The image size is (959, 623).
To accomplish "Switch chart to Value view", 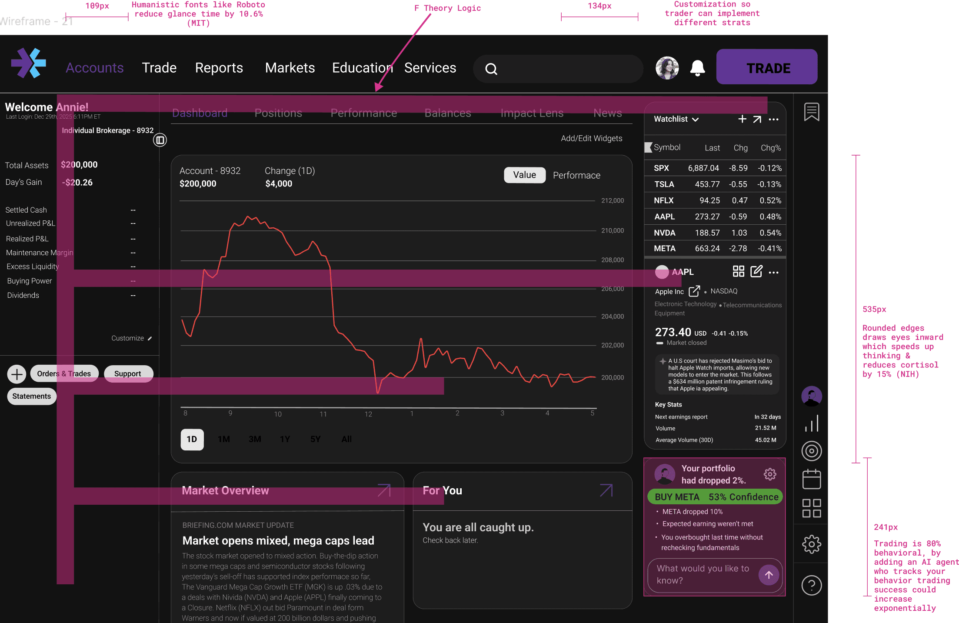I will (524, 175).
